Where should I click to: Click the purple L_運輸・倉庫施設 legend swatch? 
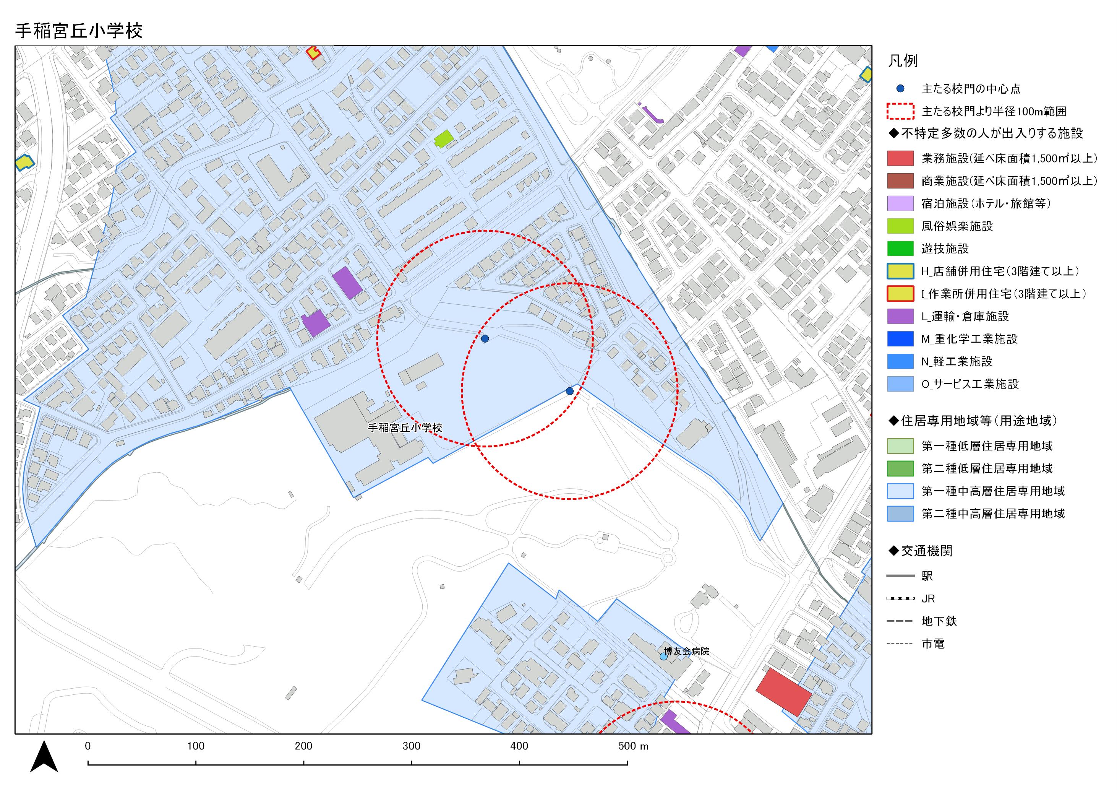900,316
